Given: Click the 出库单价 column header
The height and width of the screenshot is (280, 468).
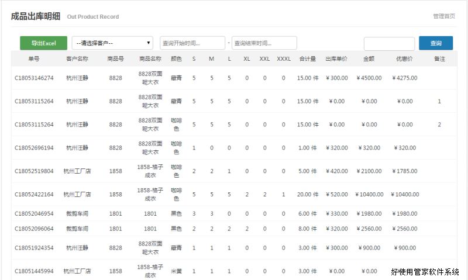Looking at the screenshot, I should pos(336,59).
